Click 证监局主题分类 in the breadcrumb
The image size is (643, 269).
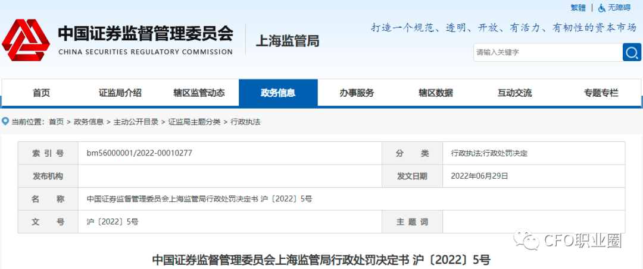click(x=194, y=122)
